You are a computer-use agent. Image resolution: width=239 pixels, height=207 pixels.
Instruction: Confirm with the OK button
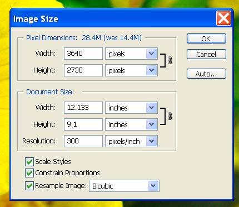[x=206, y=38]
